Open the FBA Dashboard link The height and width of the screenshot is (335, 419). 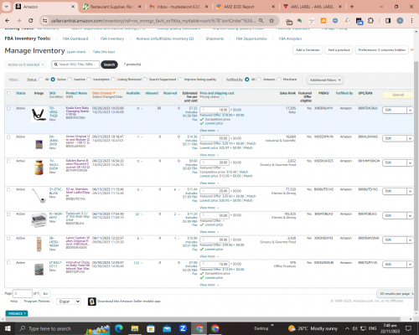[75, 39]
